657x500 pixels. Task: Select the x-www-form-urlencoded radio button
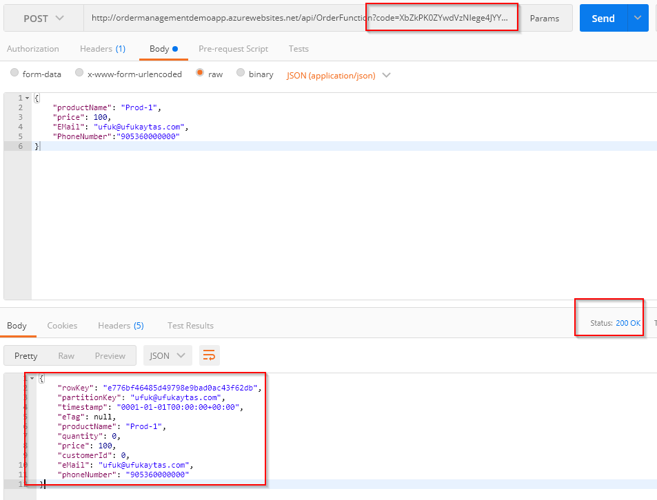(79, 73)
